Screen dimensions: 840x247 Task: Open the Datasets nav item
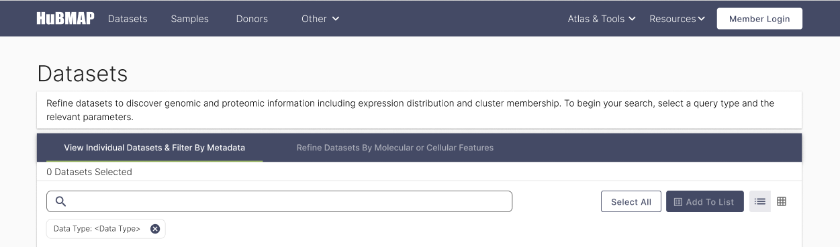click(128, 19)
